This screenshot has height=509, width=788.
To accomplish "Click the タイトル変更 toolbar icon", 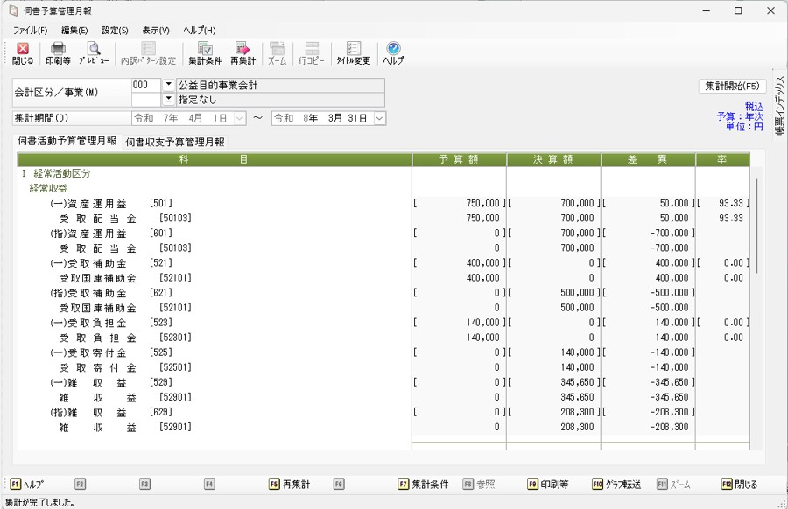I will (x=353, y=53).
